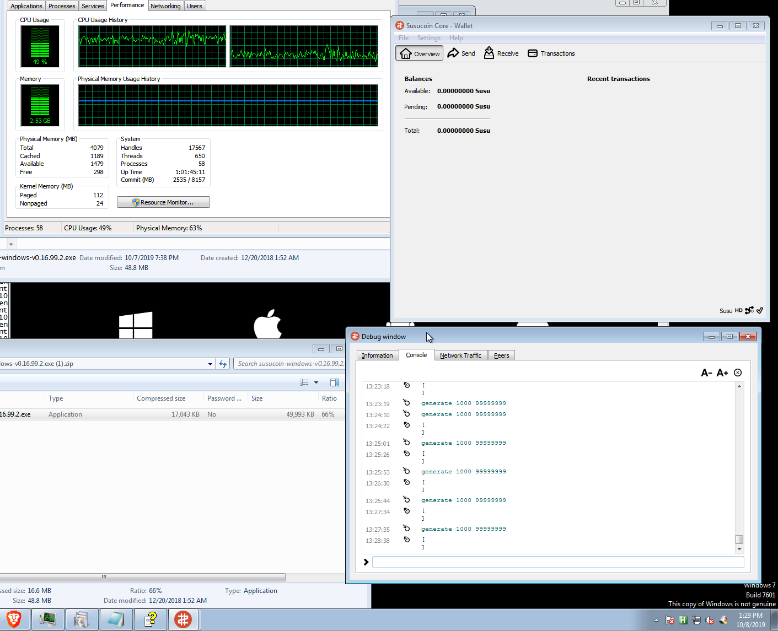The height and width of the screenshot is (631, 778).
Task: Open the Users tab in Task Manager
Action: coord(195,6)
